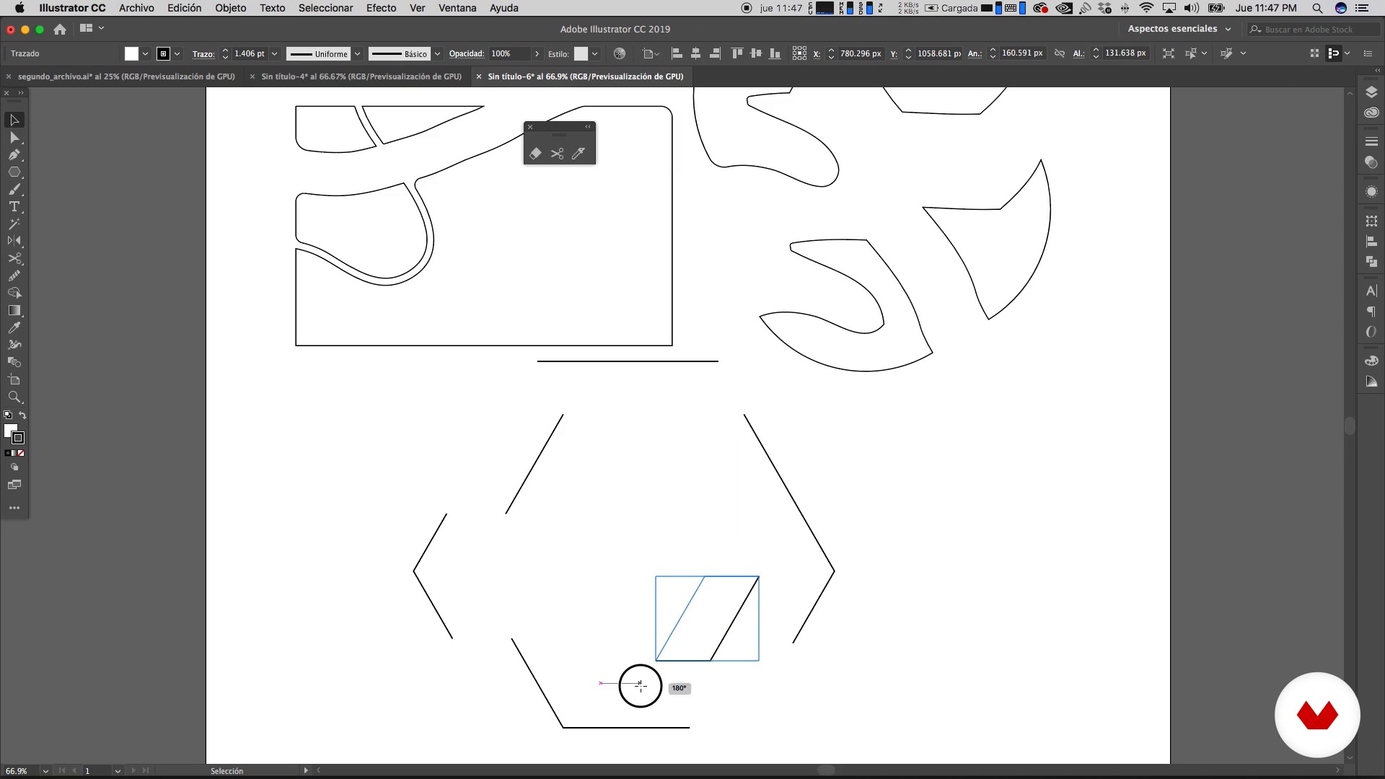Switch to gradient fill mode button
Viewport: 1385px width, 779px height.
click(14, 453)
